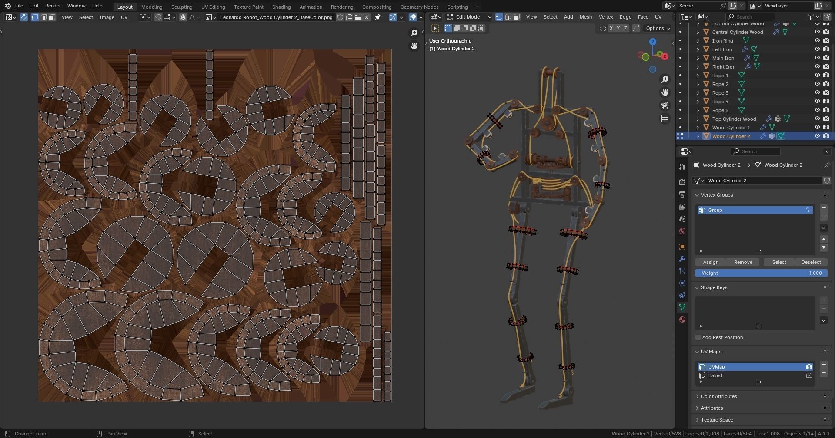835x438 pixels.
Task: Click the outliner Search field
Action: coord(751,17)
